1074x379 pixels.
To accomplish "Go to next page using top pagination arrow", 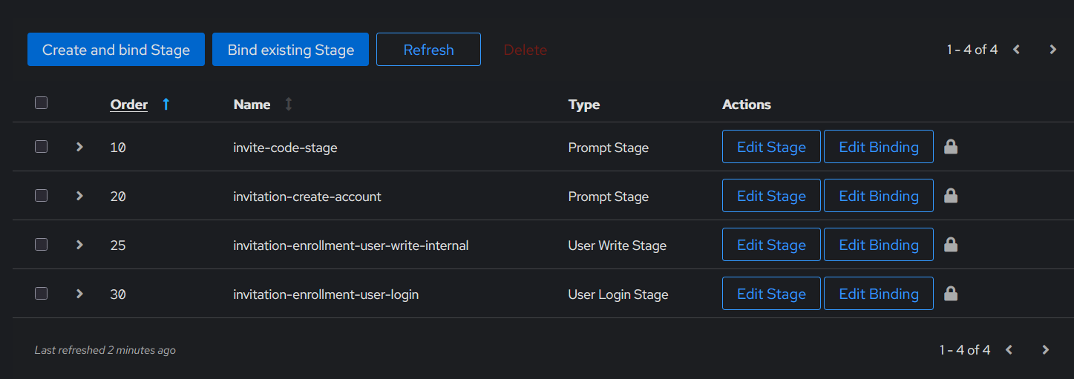I will coord(1052,50).
